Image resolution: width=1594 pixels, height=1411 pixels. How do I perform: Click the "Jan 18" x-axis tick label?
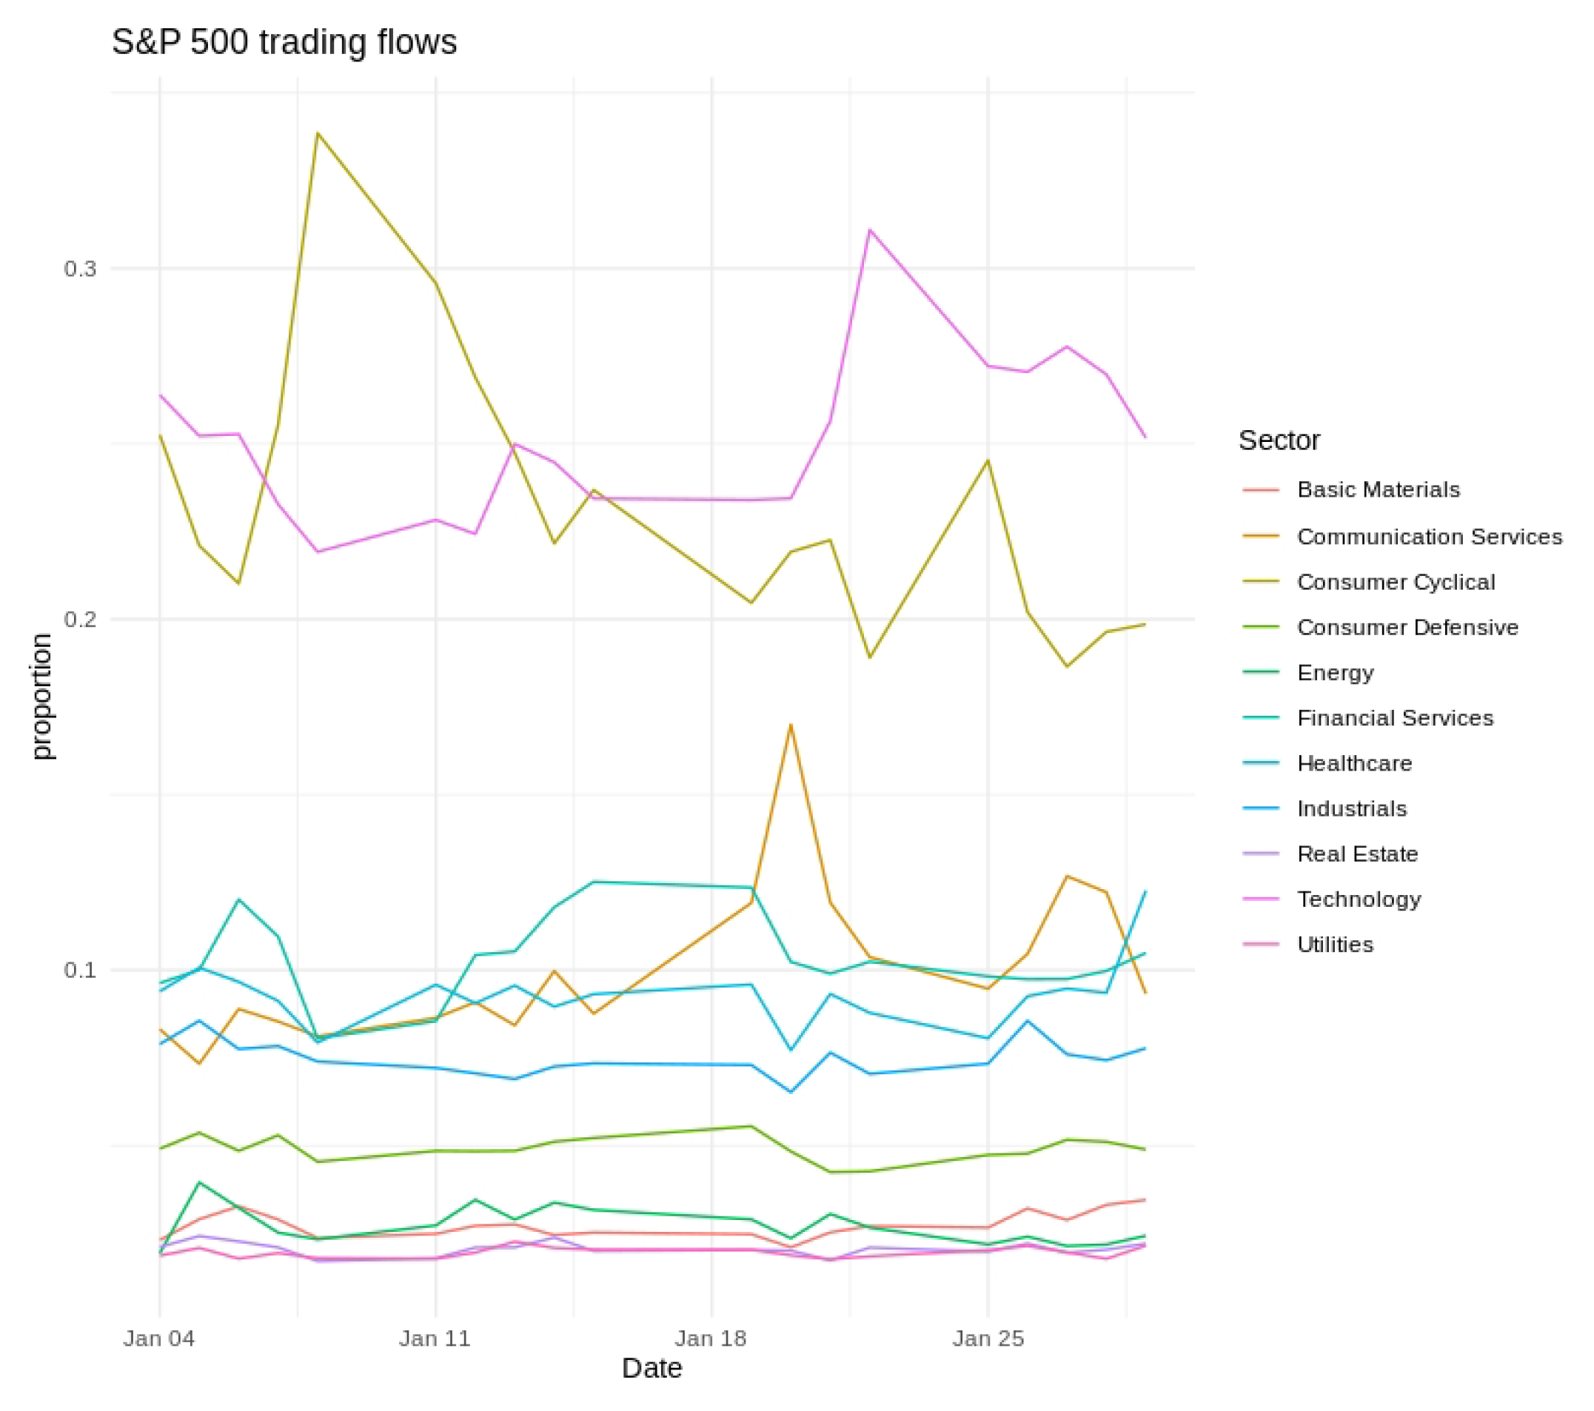pyautogui.click(x=711, y=1338)
